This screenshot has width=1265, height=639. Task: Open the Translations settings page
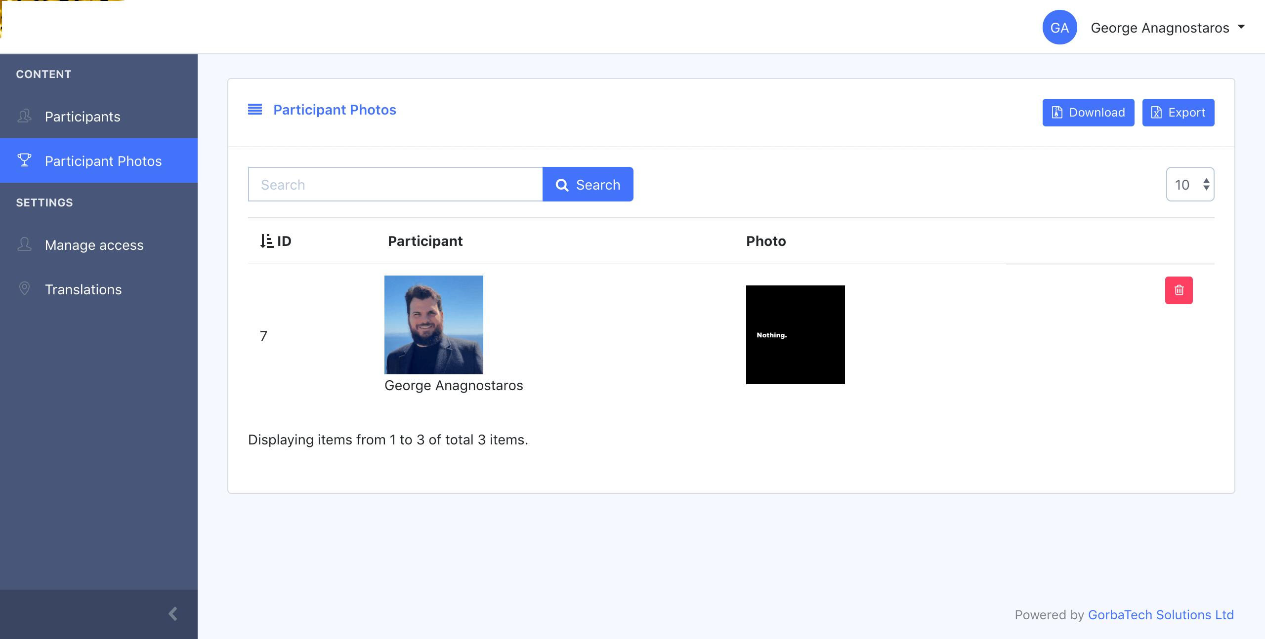point(83,289)
